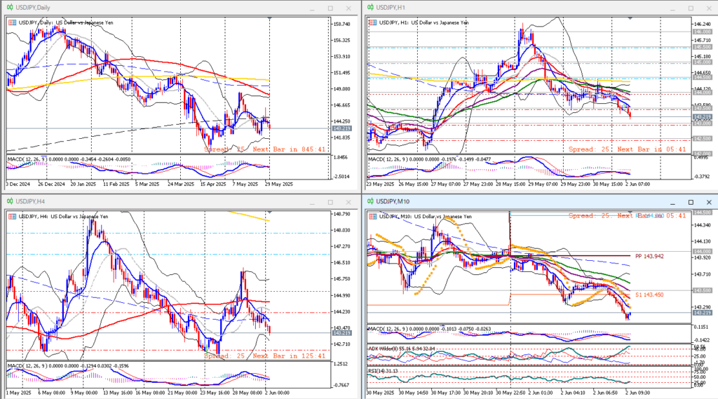The width and height of the screenshot is (718, 399).
Task: Close the USDJPY,H4 window
Action: coord(348,202)
